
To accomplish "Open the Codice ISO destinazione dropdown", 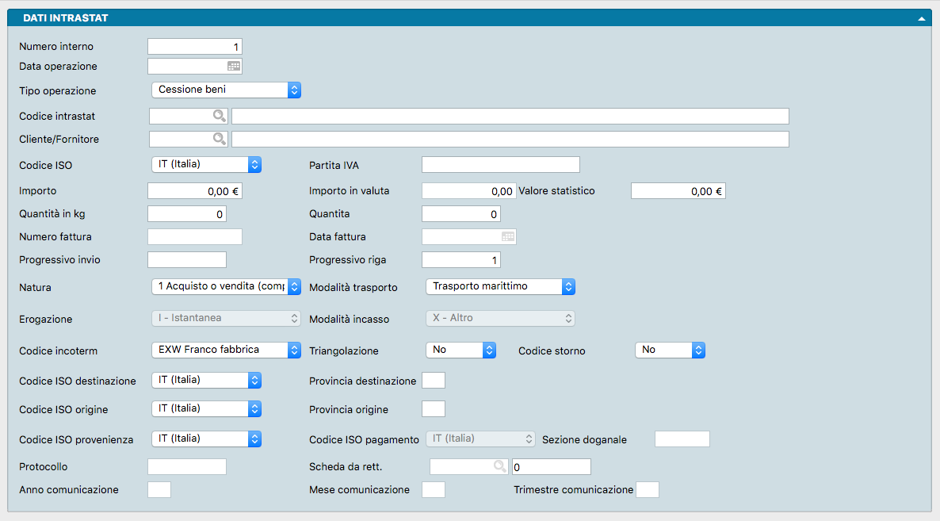I will tap(206, 380).
